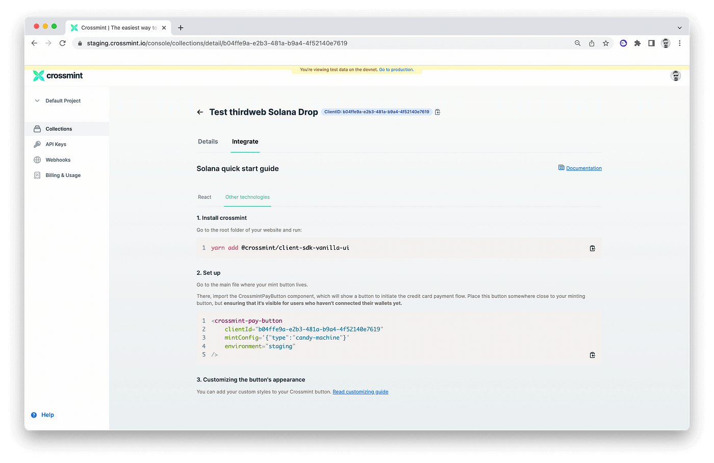Go forward in browser history
Screen dimensions: 714x463
[x=48, y=43]
